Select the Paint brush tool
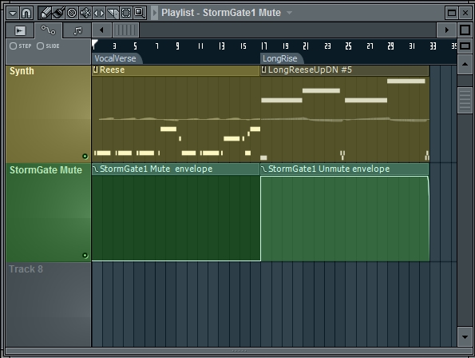 [58, 13]
